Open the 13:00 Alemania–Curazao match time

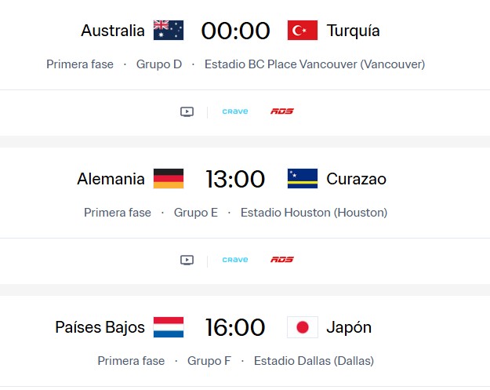[x=235, y=179]
